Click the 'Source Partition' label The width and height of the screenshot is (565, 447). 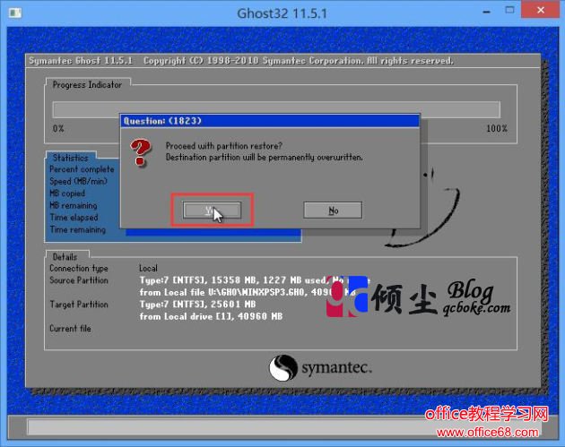point(79,280)
